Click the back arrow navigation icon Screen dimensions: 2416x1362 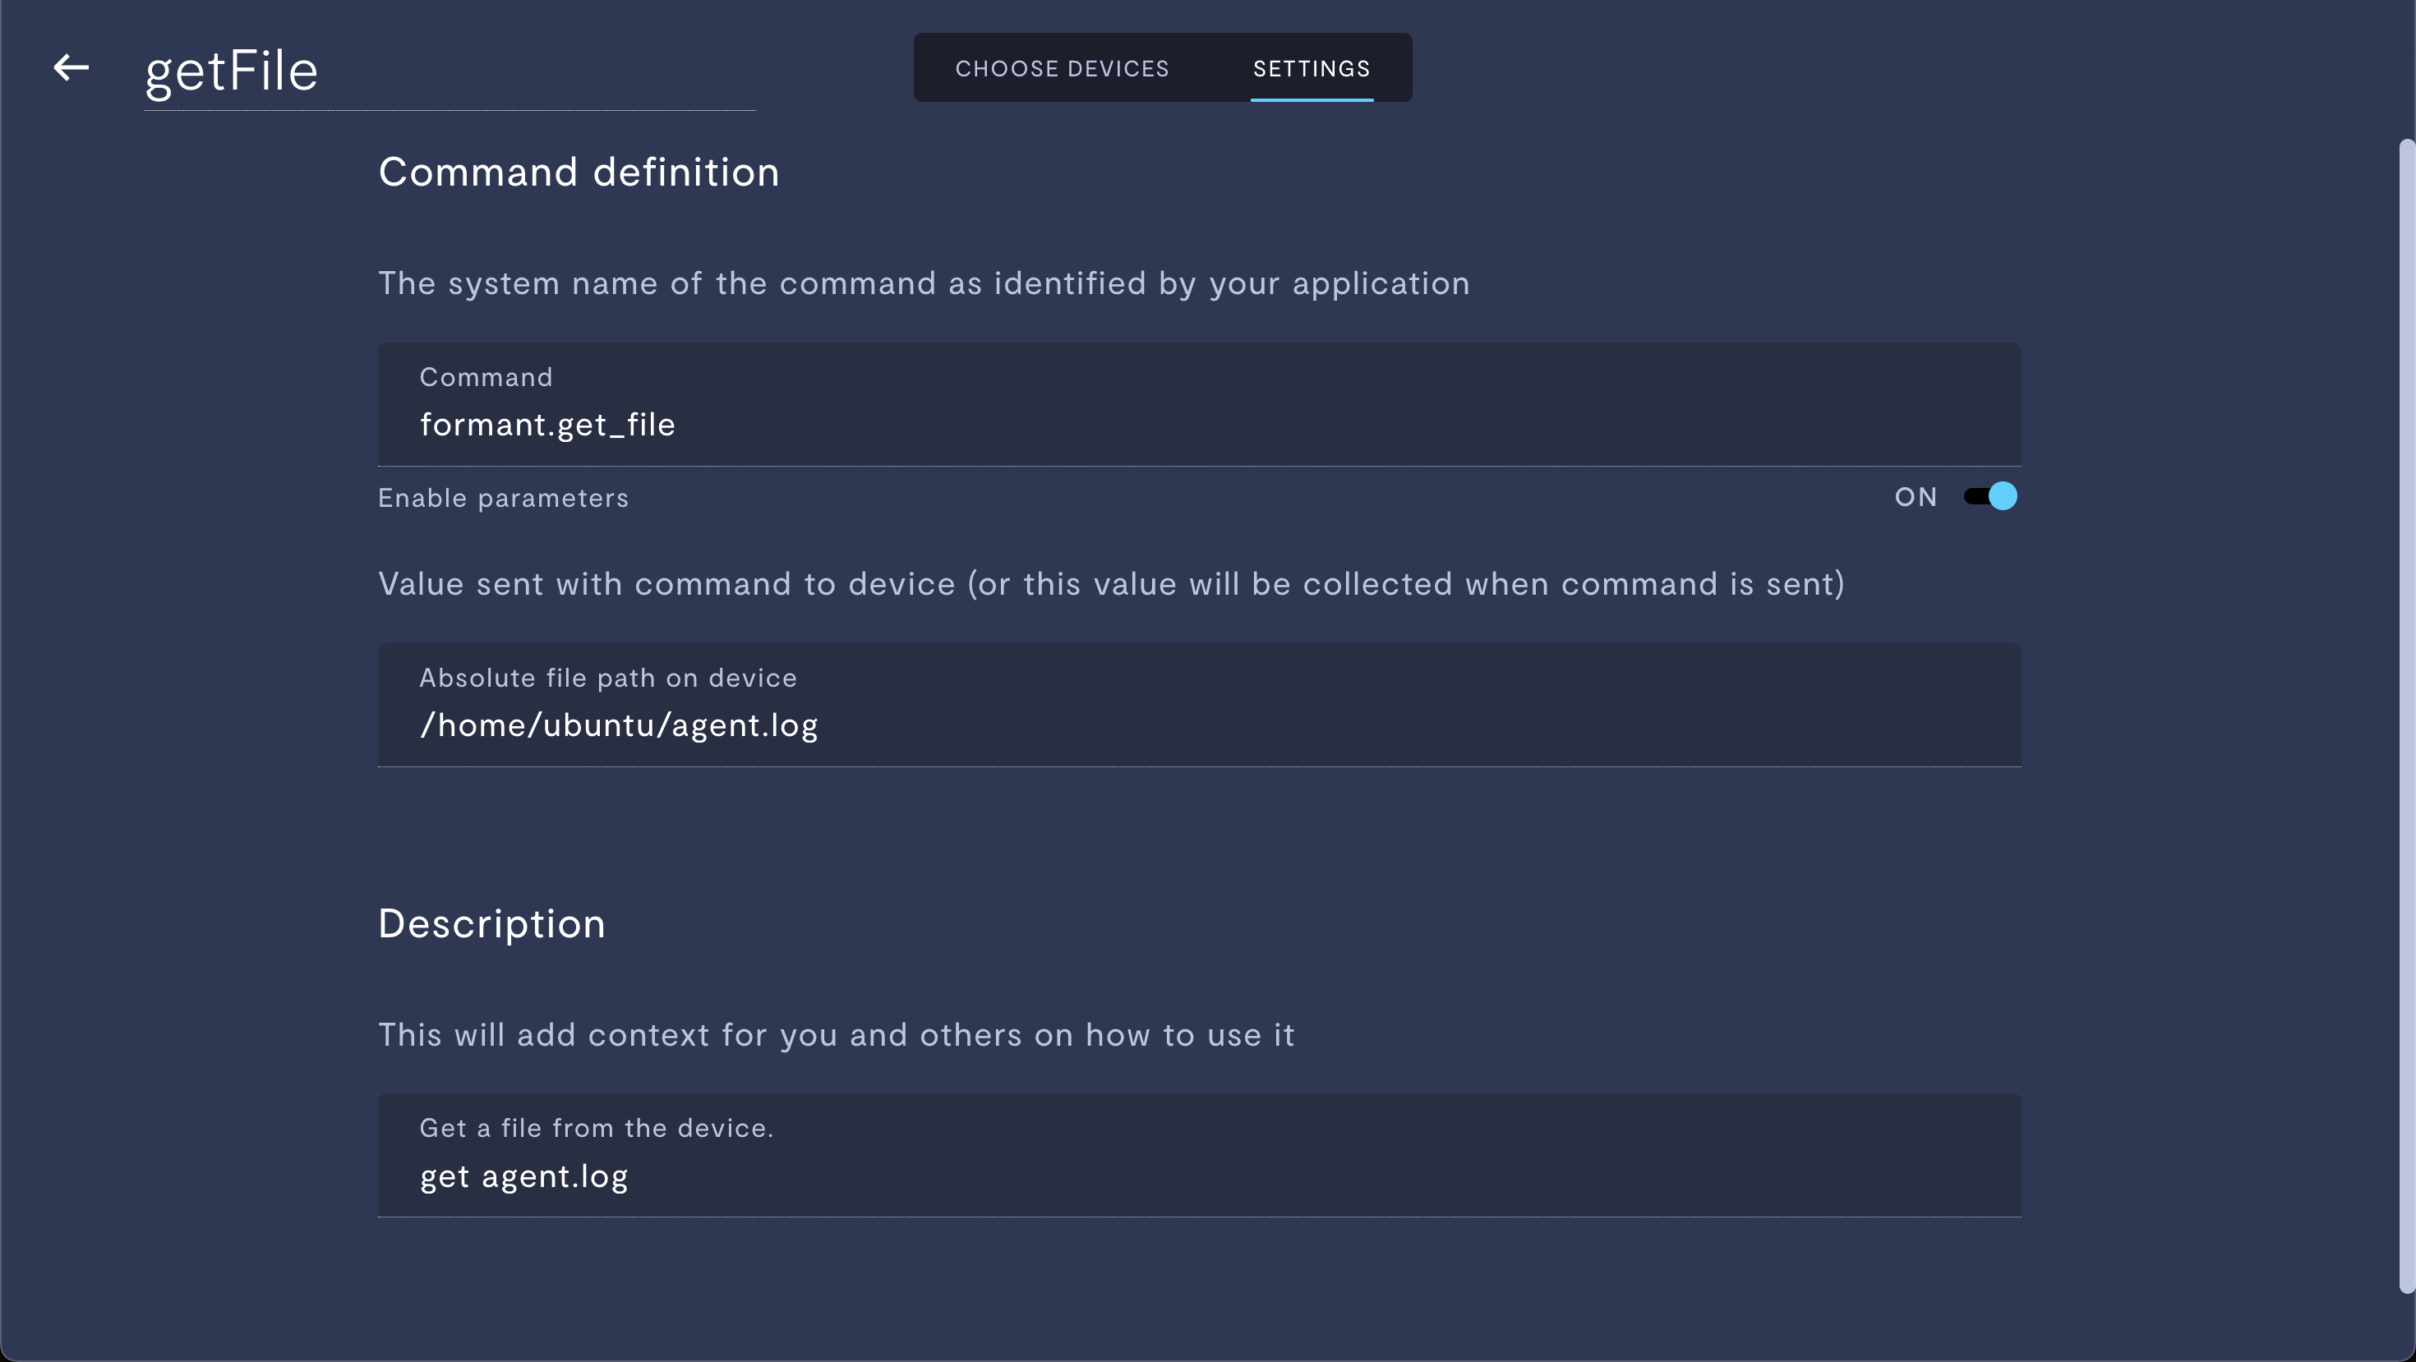tap(70, 68)
